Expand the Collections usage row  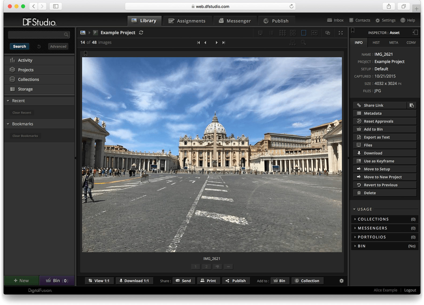pos(385,219)
